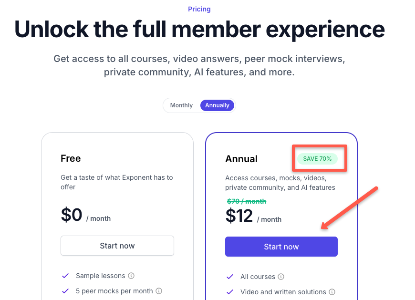Click the Free plan heading

71,158
